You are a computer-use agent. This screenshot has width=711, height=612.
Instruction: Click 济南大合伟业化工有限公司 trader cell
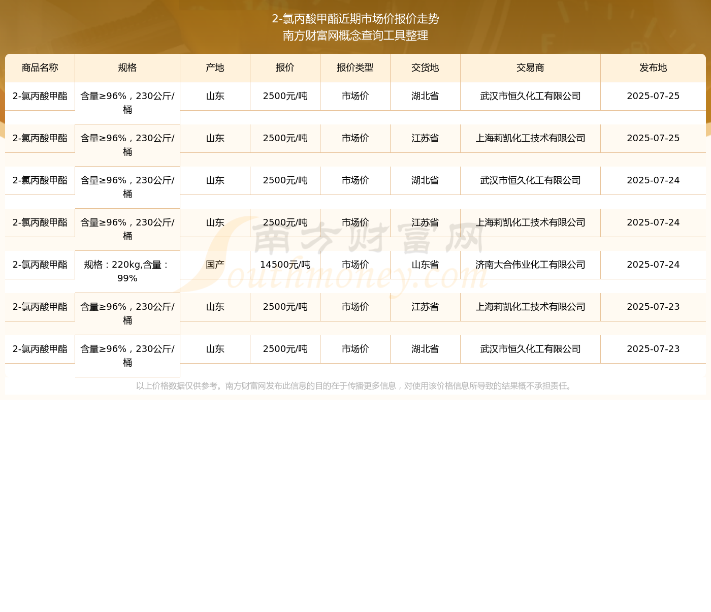(531, 265)
